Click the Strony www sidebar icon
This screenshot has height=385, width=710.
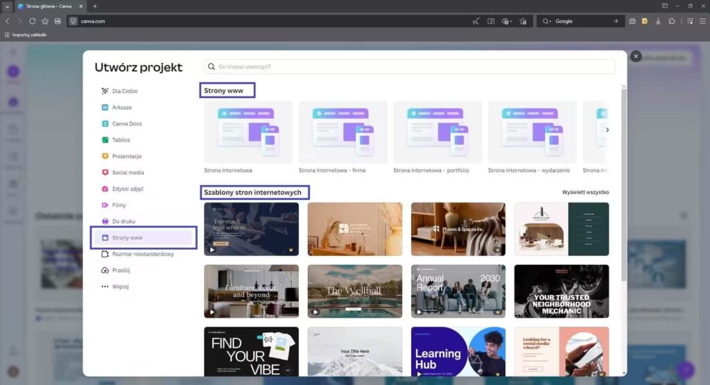click(105, 238)
